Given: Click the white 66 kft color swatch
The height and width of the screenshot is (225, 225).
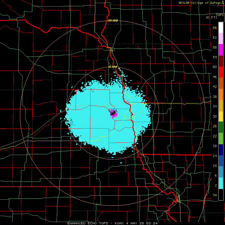Looking at the screenshot, I should [221, 27].
